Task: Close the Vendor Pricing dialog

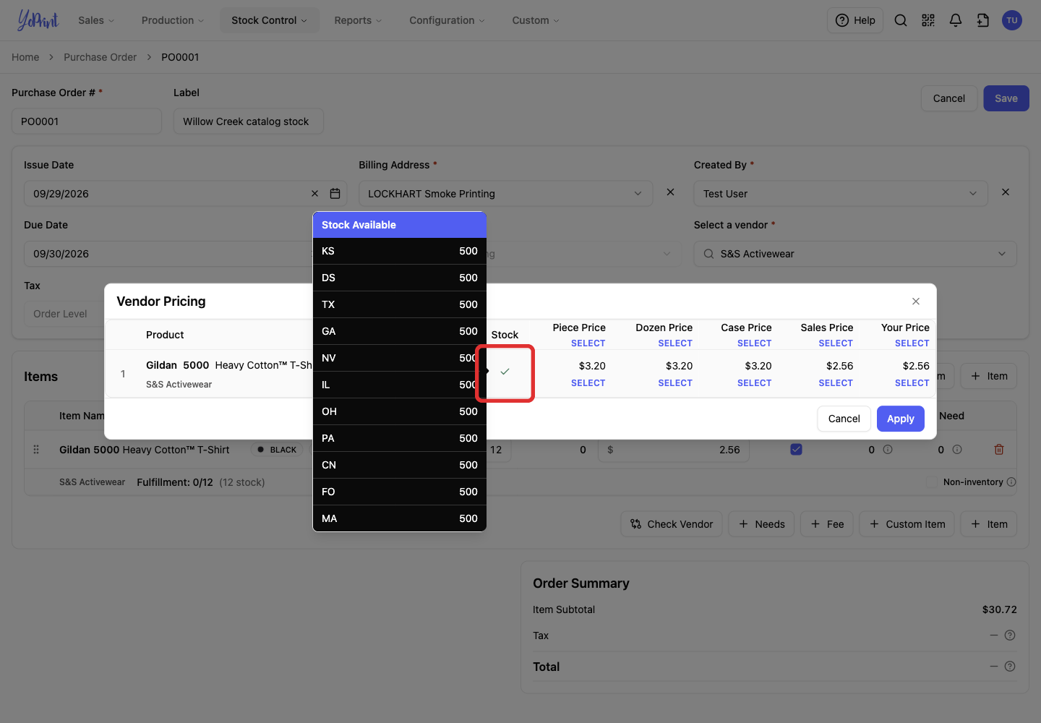Action: [916, 301]
